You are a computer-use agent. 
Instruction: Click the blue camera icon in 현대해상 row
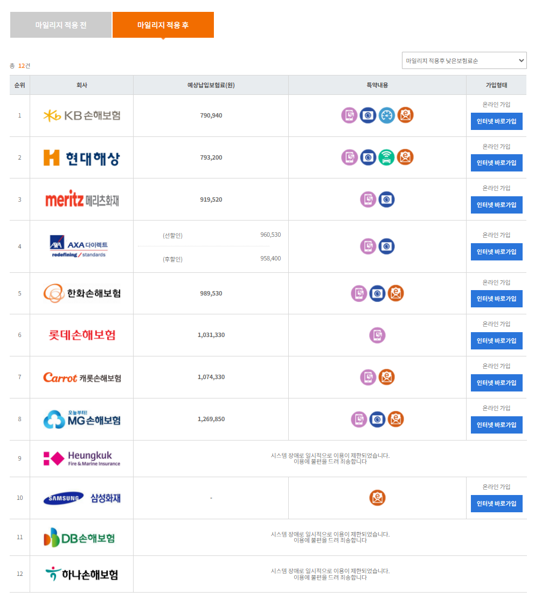368,157
